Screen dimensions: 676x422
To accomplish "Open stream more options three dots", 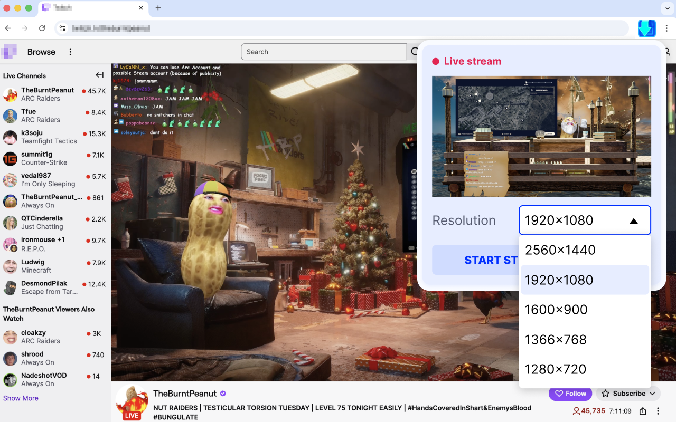I will point(658,411).
